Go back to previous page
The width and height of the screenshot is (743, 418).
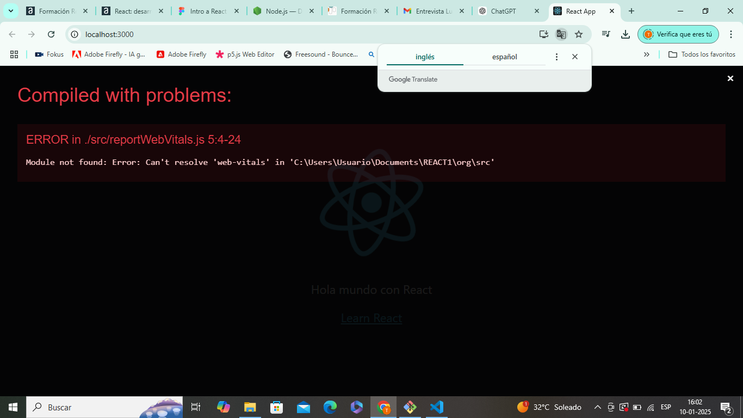(12, 34)
